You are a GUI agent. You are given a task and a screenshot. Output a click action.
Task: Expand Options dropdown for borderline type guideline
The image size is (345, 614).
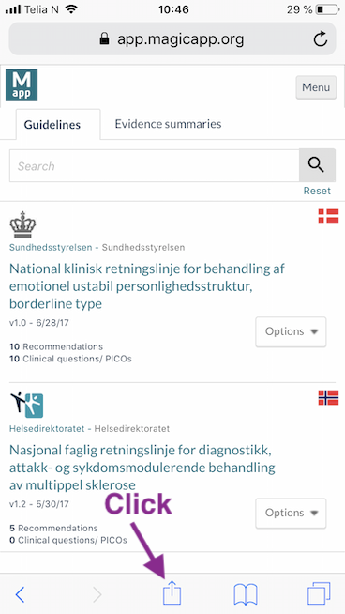coord(291,331)
